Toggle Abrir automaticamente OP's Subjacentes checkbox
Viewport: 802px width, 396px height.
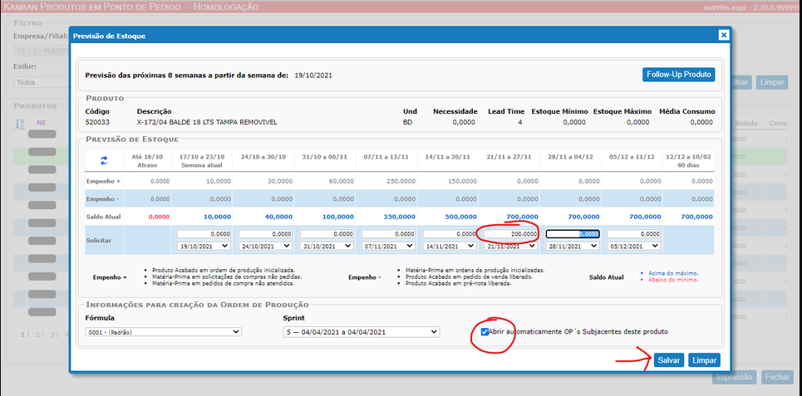pos(485,331)
